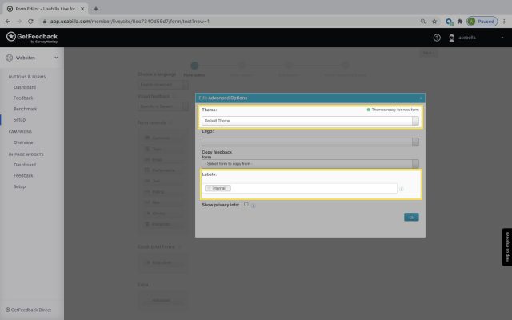This screenshot has height=320, width=512.
Task: Open Setup under Buttons & Forms
Action: coord(19,119)
